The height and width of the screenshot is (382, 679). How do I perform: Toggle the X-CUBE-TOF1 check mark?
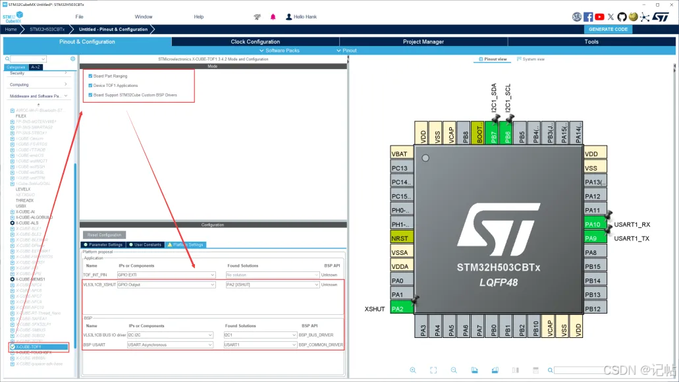13,347
